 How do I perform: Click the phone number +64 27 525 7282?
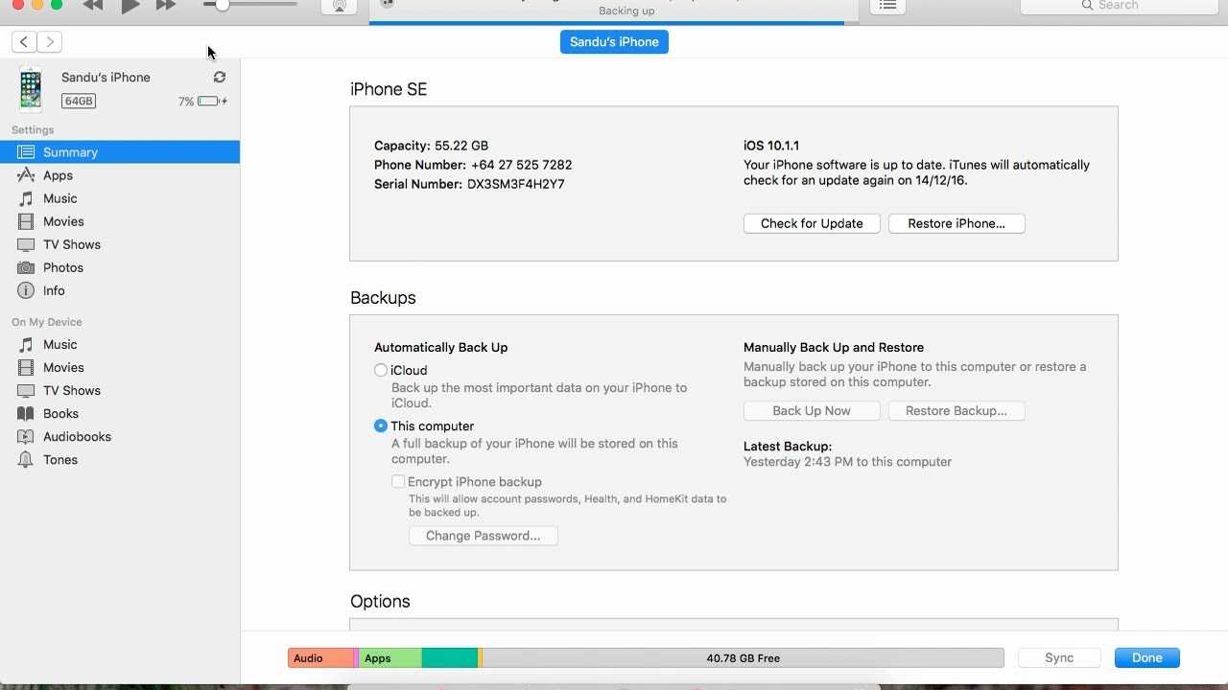pos(521,165)
